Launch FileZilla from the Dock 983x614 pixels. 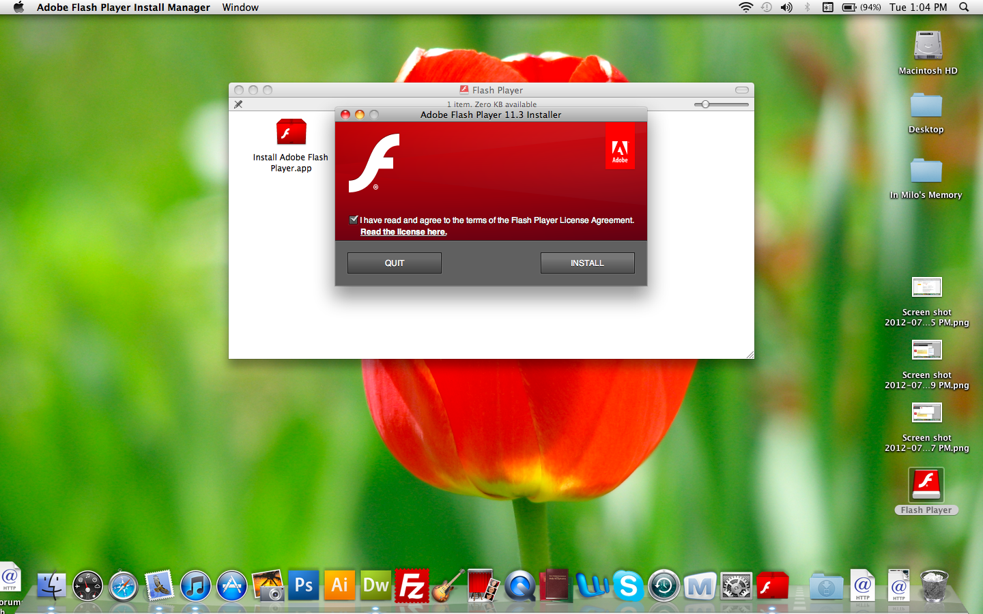(x=412, y=586)
